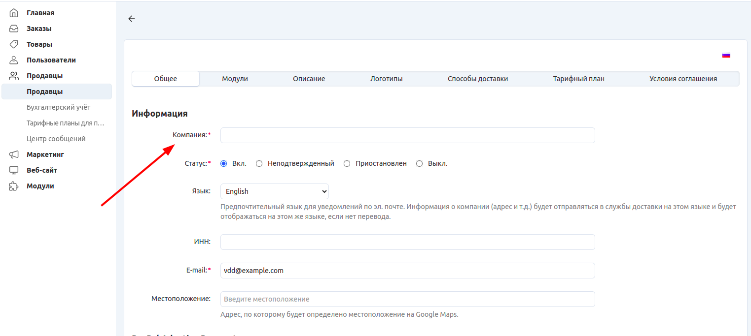Open the Тарифный план tab
The height and width of the screenshot is (336, 751).
pos(578,79)
